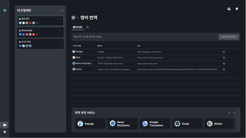Open the papago.naver.com address
Screen dimensions: 246x138
(149, 52)
